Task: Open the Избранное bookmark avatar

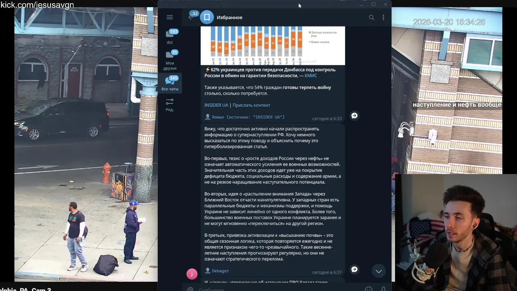Action: (x=207, y=17)
